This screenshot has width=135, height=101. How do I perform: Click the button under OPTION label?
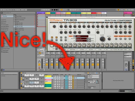[x=121, y=39]
